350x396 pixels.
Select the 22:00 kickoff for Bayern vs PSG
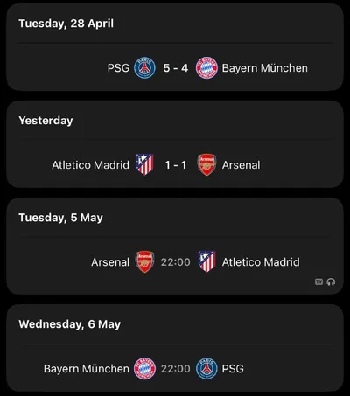point(176,369)
